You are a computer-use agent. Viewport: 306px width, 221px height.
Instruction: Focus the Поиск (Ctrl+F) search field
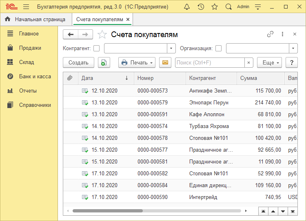pyautogui.click(x=210, y=63)
